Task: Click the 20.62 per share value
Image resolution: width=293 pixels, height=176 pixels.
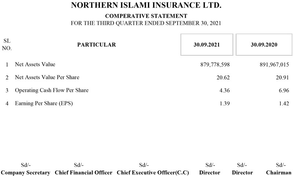Action: [223, 78]
